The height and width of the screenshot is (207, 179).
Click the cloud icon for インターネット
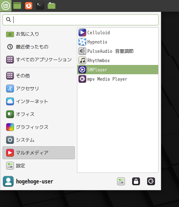coord(10,101)
